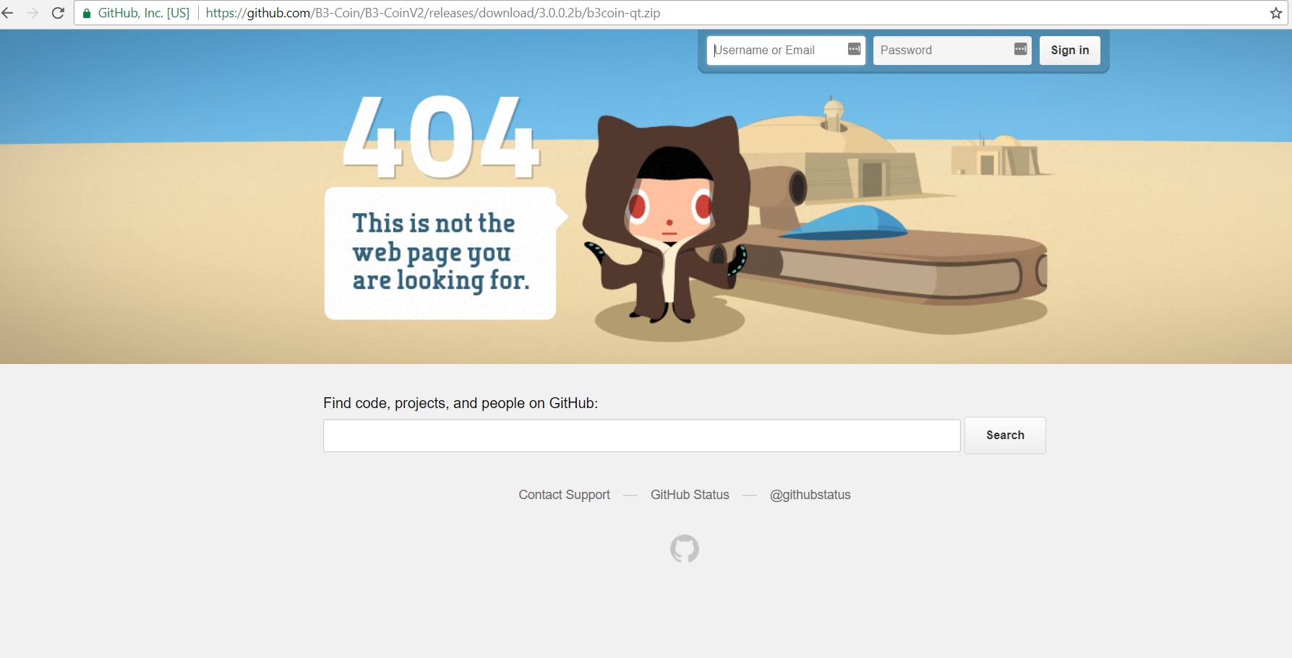Focus the Password field
1292x658 pixels.
point(952,51)
